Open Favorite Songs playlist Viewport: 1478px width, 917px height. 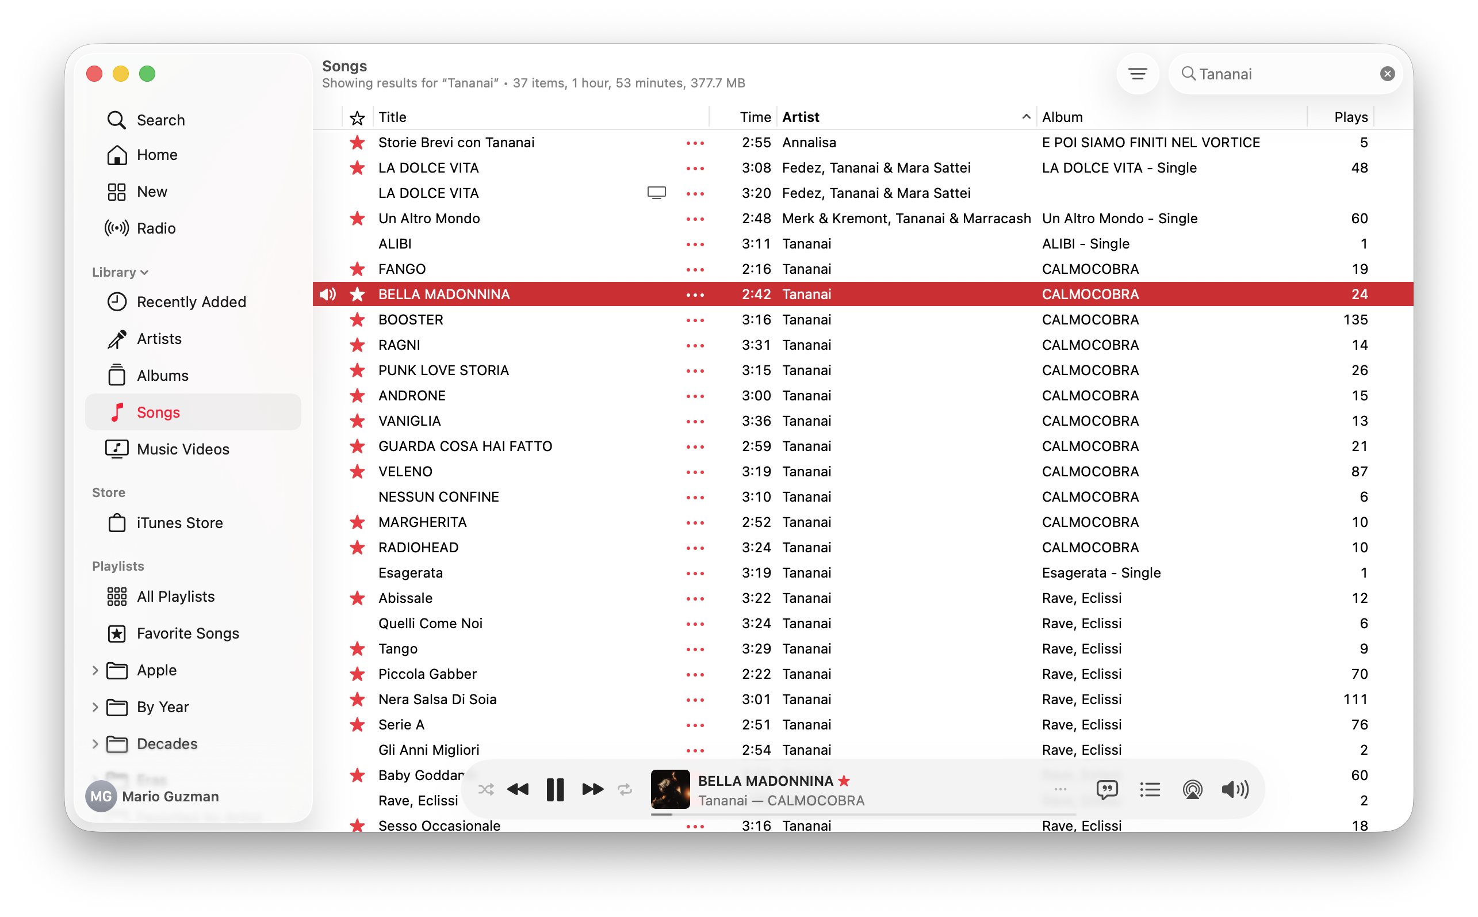pos(193,633)
